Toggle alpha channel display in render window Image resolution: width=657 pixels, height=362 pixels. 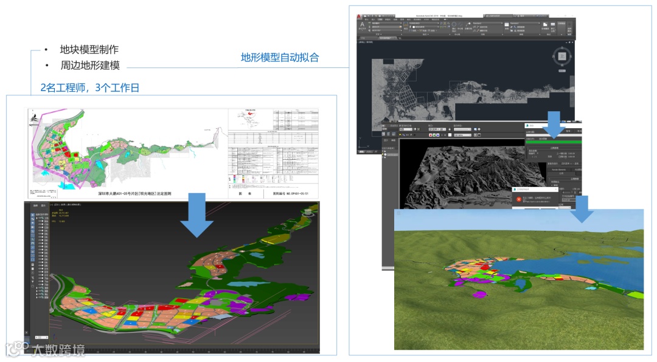[441, 135]
